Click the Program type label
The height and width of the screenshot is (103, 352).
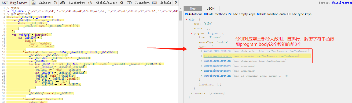[x=213, y=34]
